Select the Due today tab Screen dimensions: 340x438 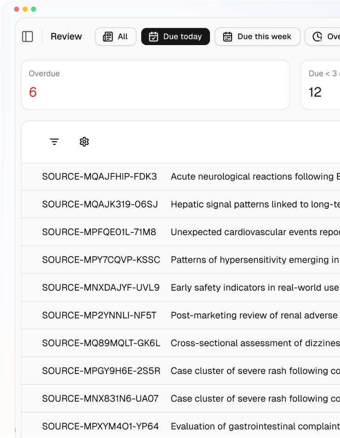176,37
